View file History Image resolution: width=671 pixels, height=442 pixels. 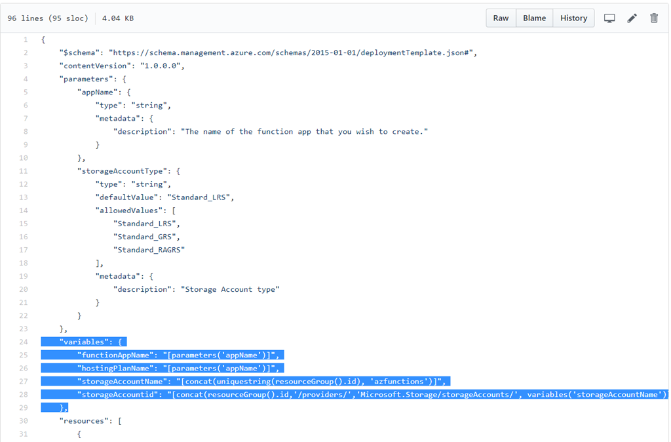(573, 18)
